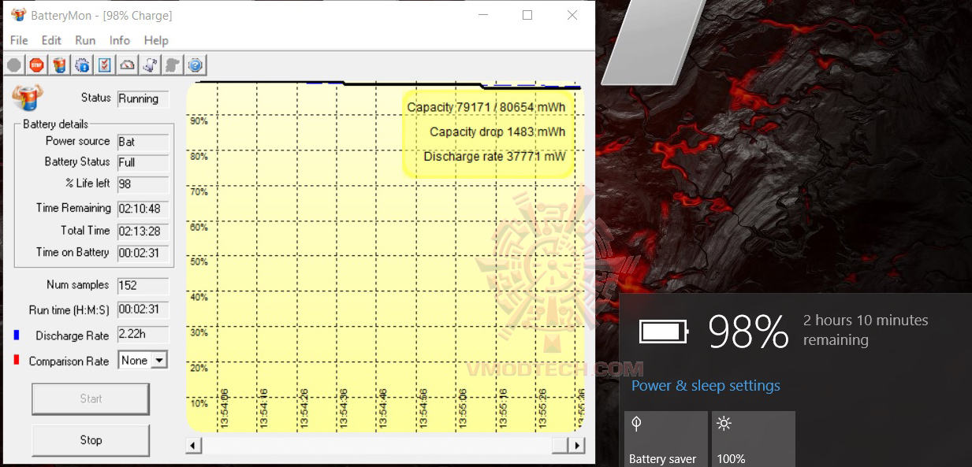Click the Stop button
This screenshot has height=467, width=972.
[x=90, y=440]
